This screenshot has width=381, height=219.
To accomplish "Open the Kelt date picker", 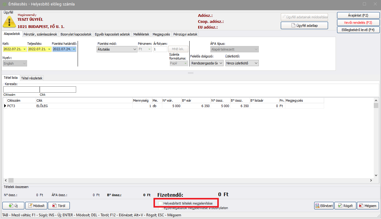I will coord(24,49).
